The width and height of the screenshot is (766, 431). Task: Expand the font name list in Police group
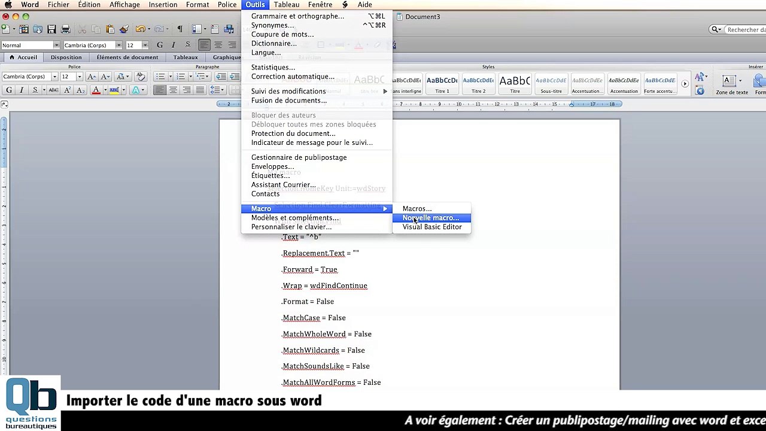54,77
